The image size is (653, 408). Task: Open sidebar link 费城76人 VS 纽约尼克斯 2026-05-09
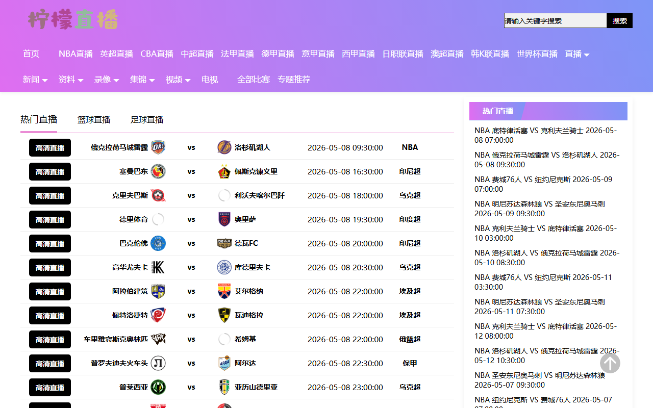point(543,184)
